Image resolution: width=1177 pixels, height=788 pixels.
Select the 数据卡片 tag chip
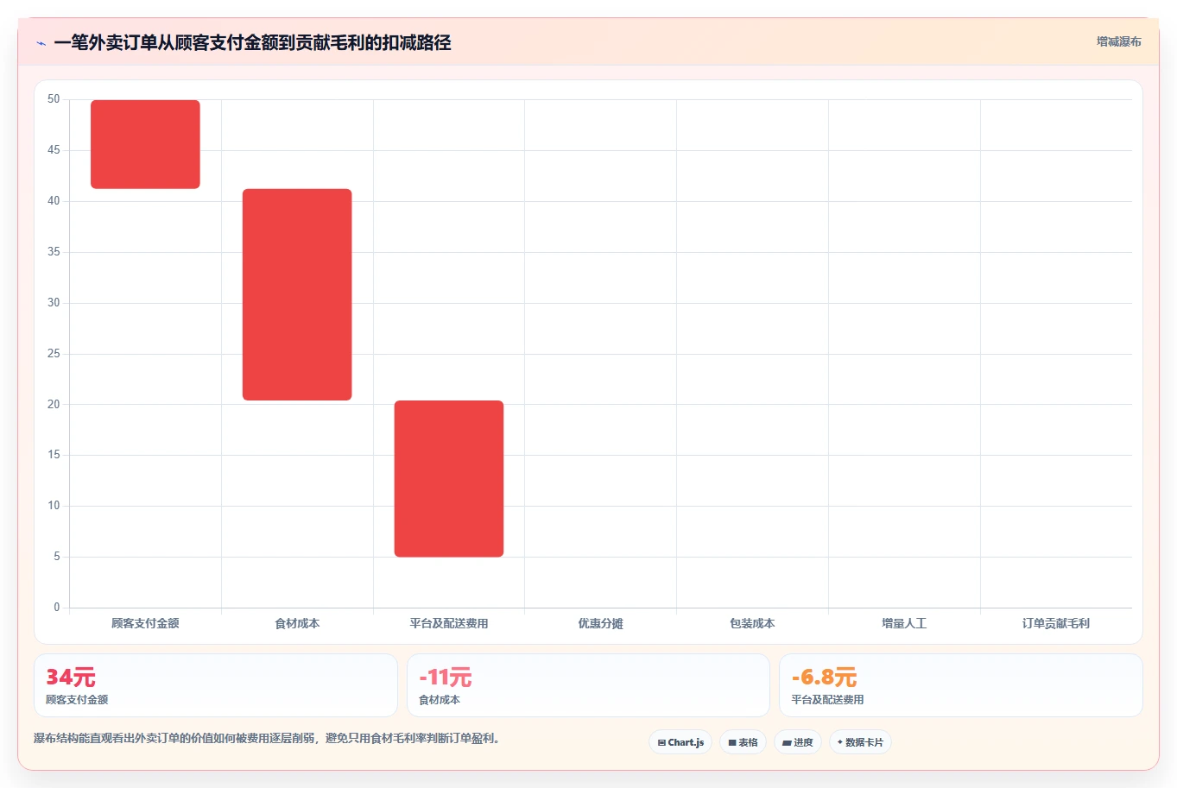click(x=860, y=742)
